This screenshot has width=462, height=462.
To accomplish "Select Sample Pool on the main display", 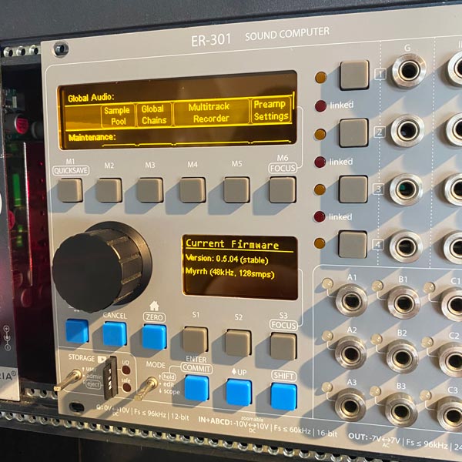I will tap(118, 115).
